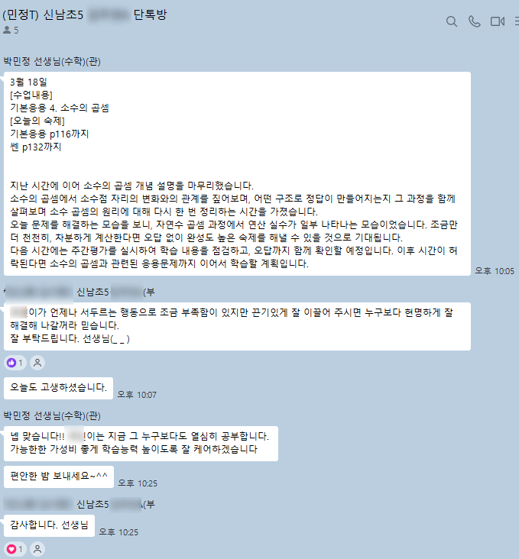
Task: Start a voice call via the phone icon
Action: pos(475,21)
